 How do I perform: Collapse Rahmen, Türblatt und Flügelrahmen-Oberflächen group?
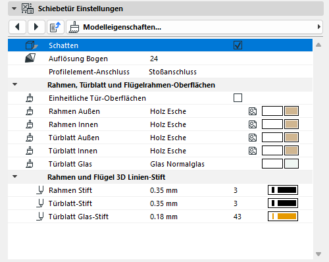[x=15, y=84]
